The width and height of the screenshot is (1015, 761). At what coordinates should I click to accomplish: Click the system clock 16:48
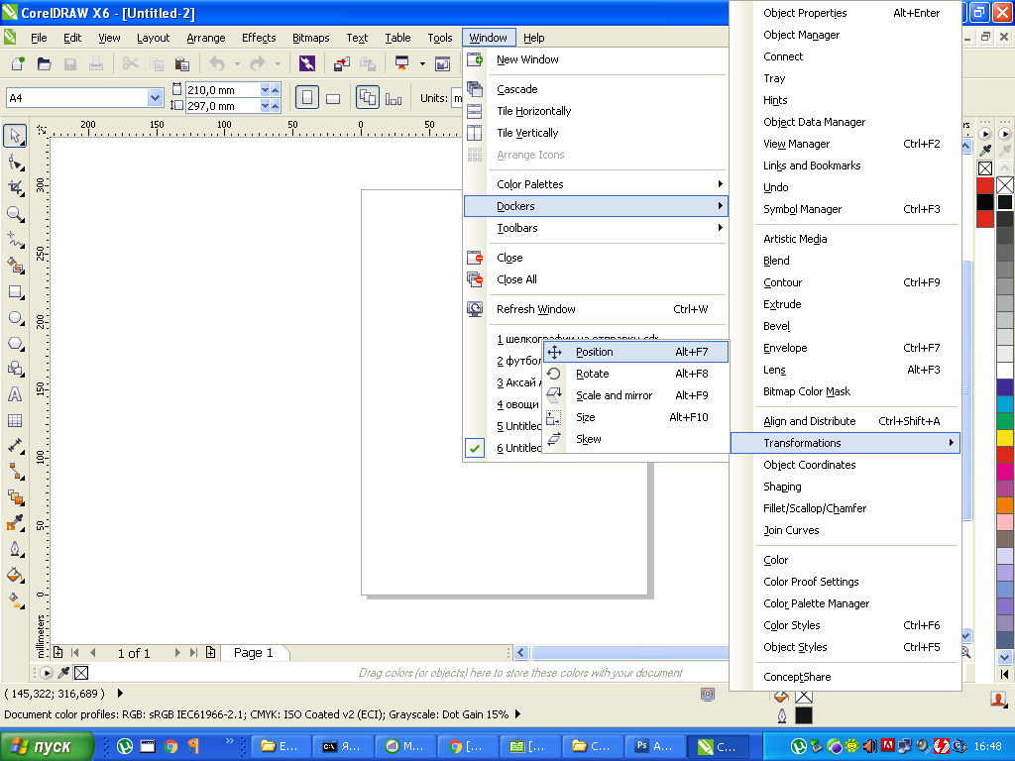(987, 746)
